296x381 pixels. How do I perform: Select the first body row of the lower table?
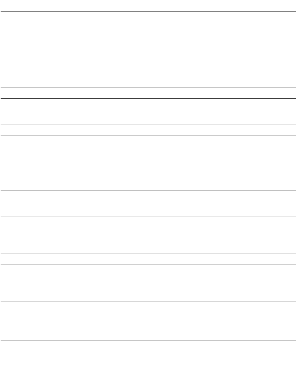(x=148, y=111)
